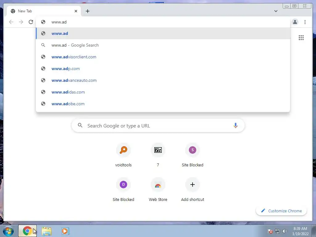Open the Windows Start menu
Screen dimensions: 316x237
8,231
